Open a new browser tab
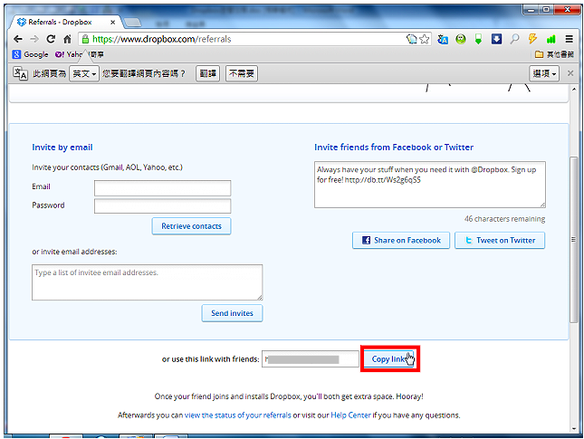Image resolution: width=584 pixels, height=439 pixels. [x=132, y=23]
